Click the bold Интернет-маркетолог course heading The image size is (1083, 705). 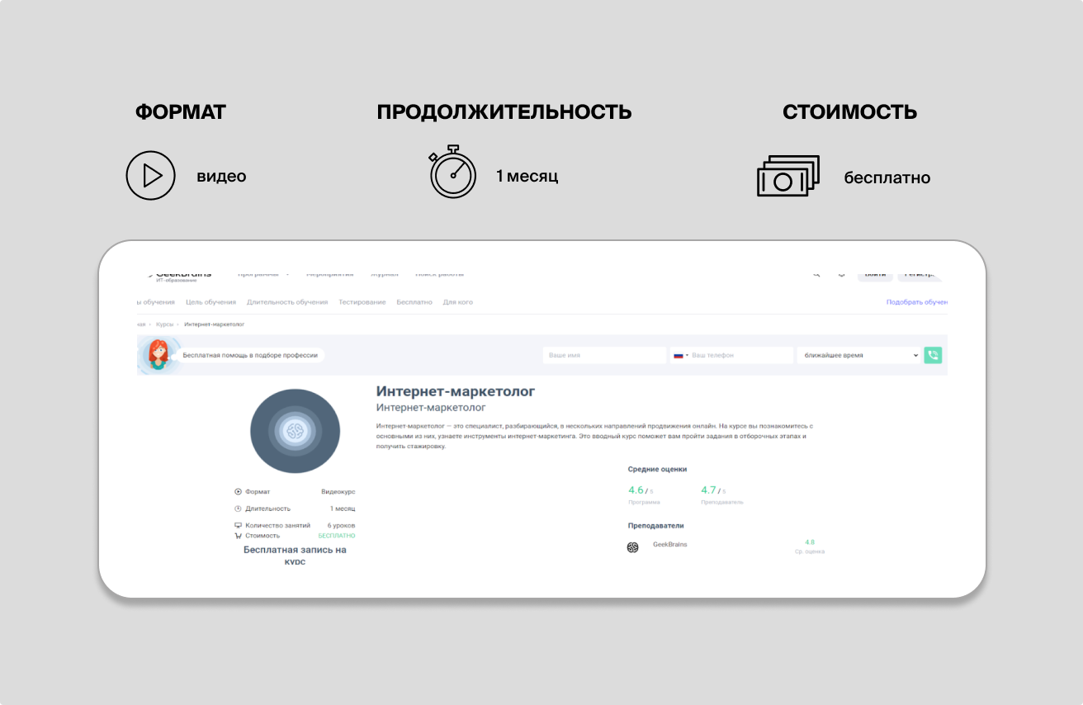tap(456, 390)
